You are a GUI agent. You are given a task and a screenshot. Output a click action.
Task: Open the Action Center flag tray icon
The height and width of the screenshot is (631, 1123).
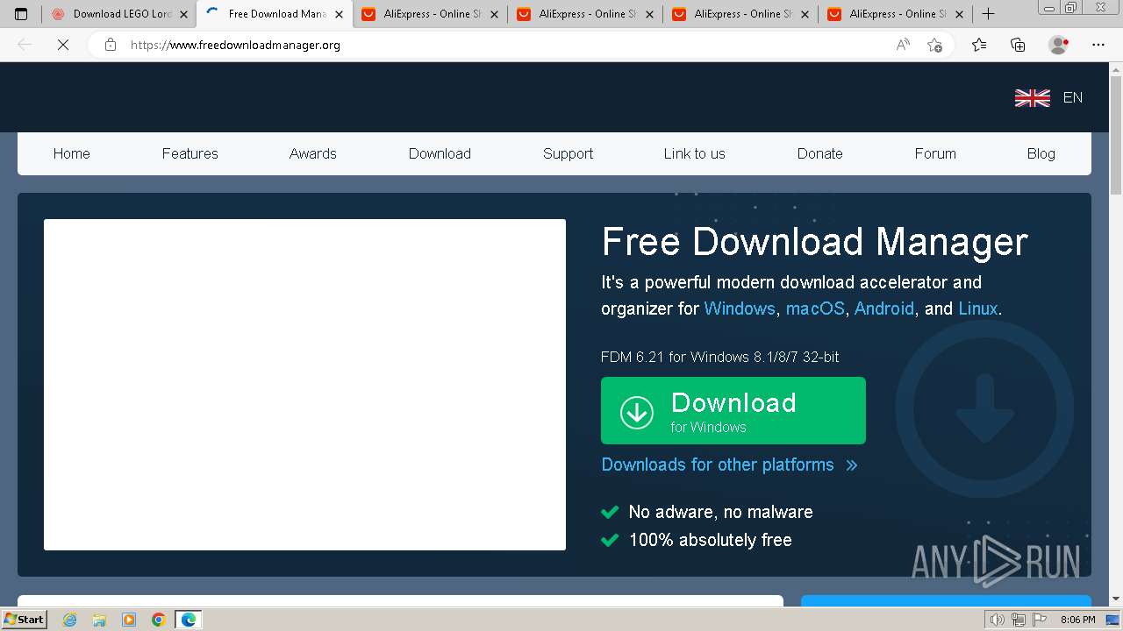pyautogui.click(x=1040, y=620)
